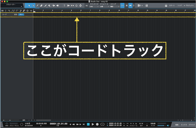Click the Record button in transport

tap(97, 124)
